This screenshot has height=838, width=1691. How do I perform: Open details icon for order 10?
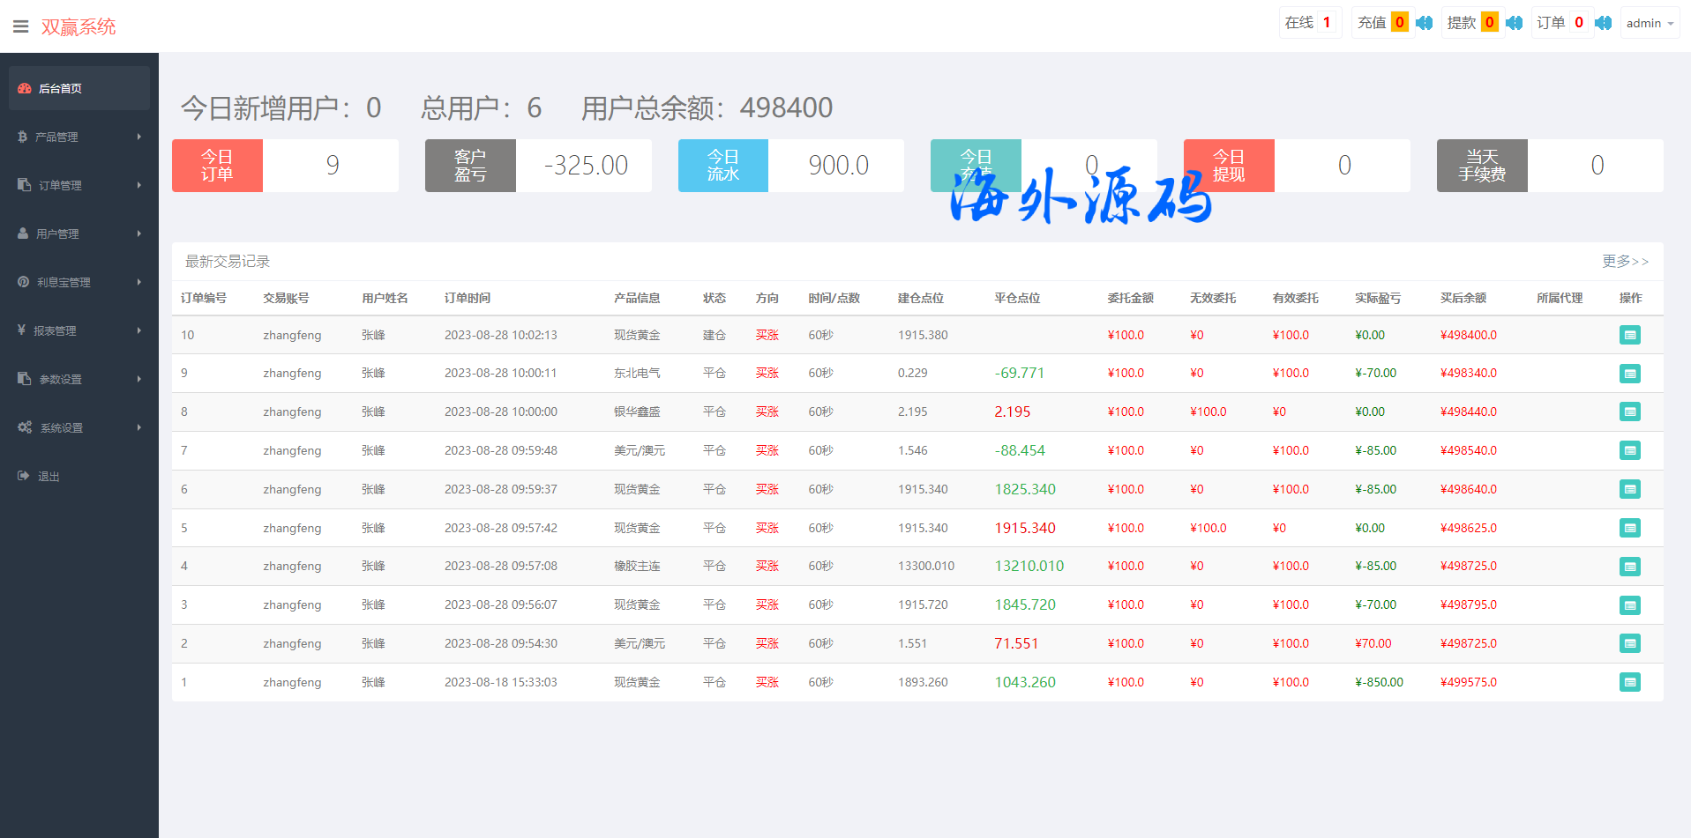(x=1629, y=335)
